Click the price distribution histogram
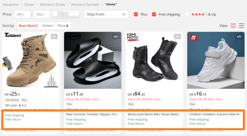 tap(65, 14)
